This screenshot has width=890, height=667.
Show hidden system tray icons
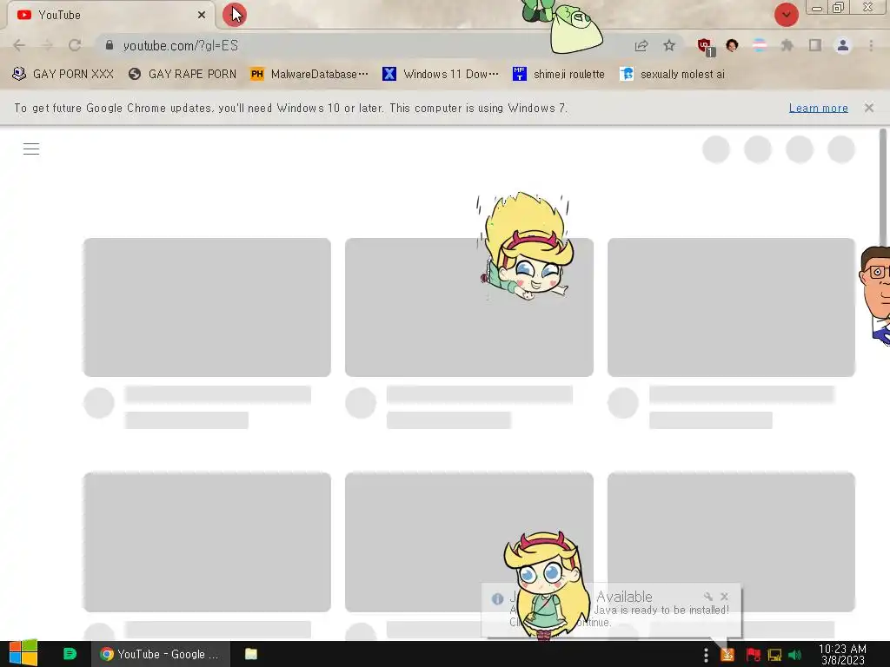706,655
